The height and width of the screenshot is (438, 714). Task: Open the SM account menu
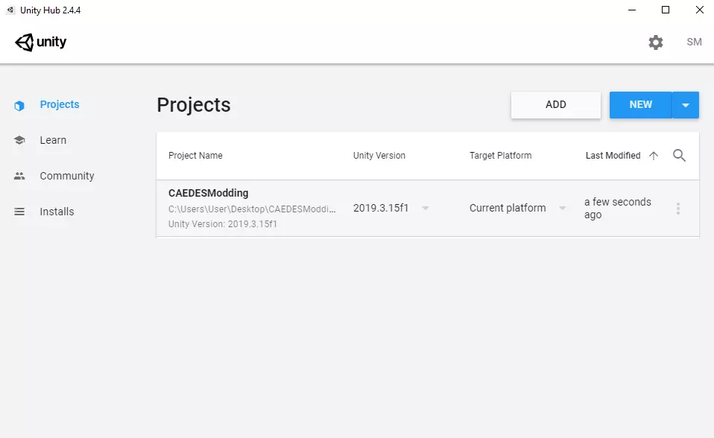point(694,42)
